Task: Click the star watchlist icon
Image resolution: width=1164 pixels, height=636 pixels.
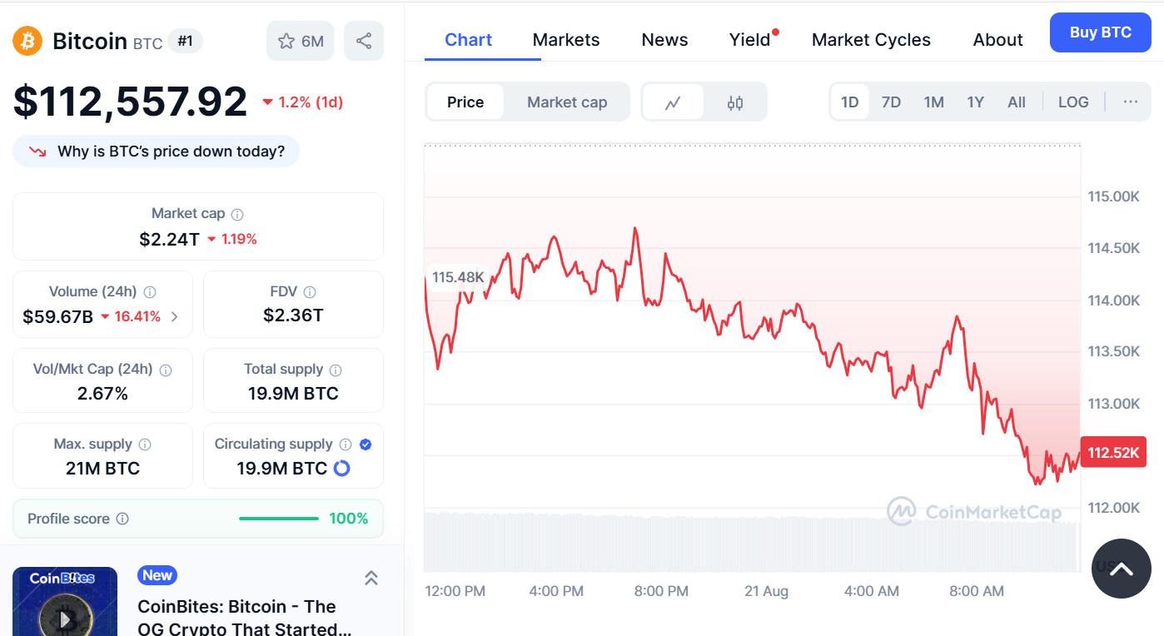Action: [286, 41]
